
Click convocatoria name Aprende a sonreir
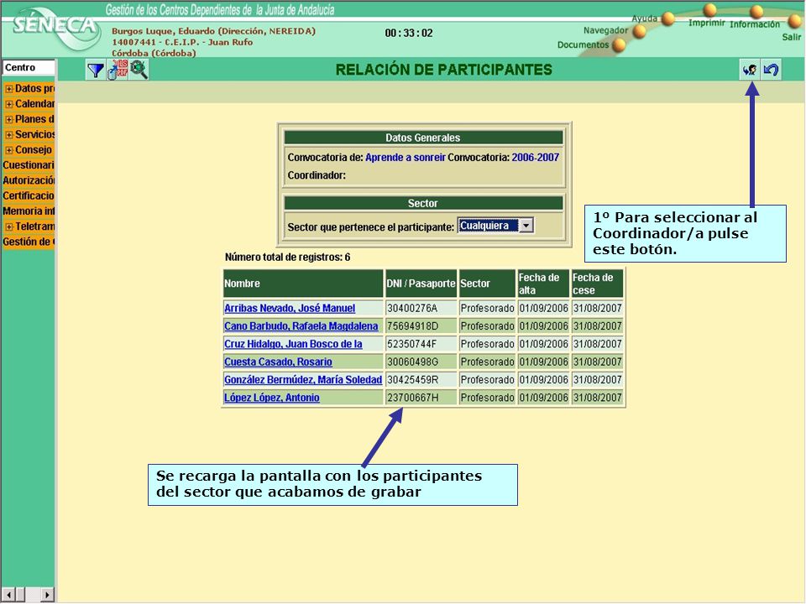click(405, 158)
